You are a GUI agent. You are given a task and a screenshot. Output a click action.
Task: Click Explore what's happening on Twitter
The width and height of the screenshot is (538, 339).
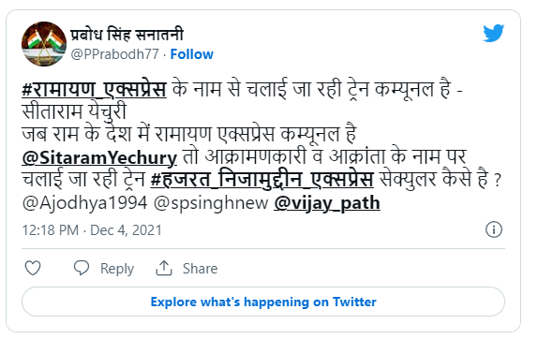pyautogui.click(x=263, y=302)
